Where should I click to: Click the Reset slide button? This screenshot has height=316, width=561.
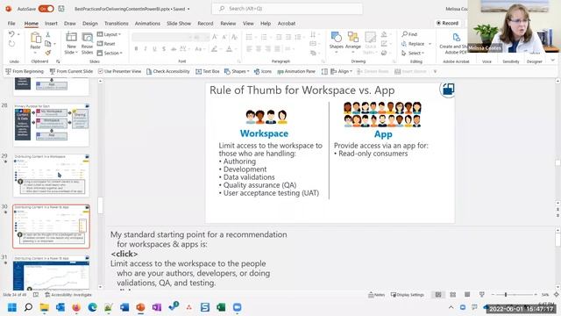(x=106, y=44)
